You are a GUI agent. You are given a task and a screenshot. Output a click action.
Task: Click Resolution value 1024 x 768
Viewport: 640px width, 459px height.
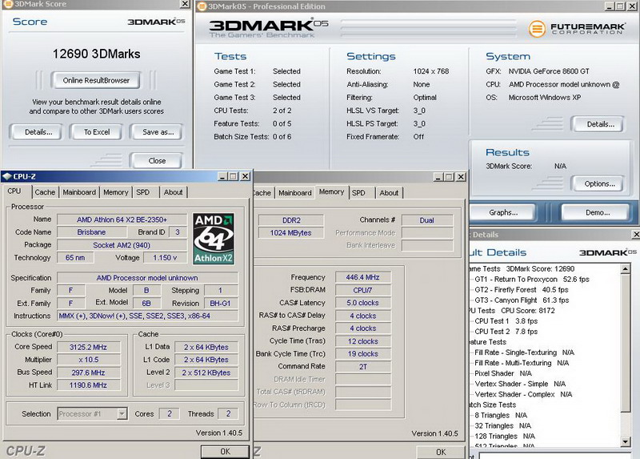click(x=431, y=71)
